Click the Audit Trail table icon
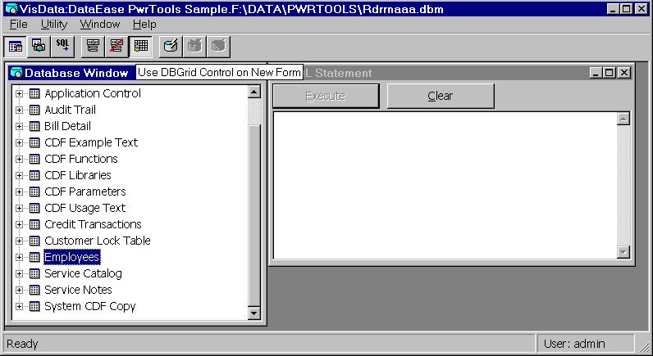This screenshot has width=653, height=356. click(35, 110)
